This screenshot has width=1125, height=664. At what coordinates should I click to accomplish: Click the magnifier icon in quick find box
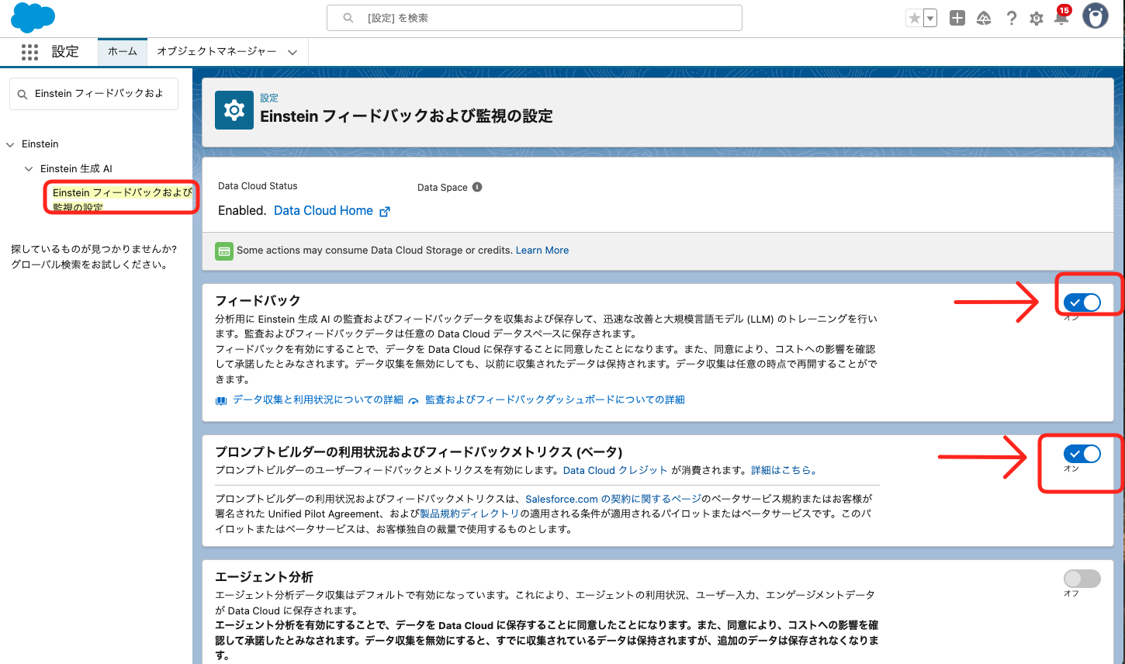(22, 94)
